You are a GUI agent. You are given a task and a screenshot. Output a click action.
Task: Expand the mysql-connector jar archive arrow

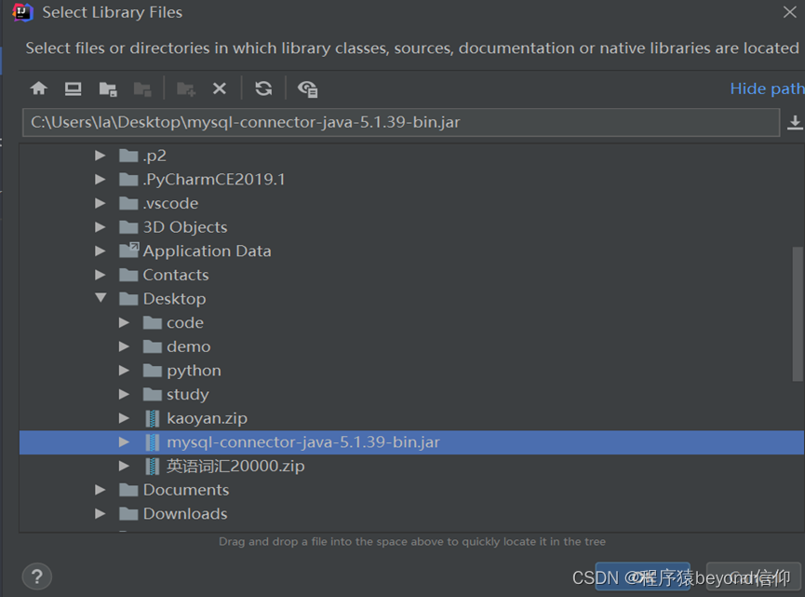click(124, 441)
